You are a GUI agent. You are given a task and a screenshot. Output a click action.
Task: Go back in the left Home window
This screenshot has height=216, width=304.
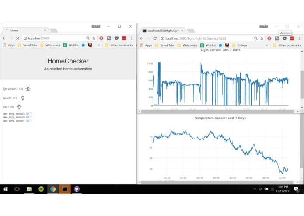(x=4, y=38)
